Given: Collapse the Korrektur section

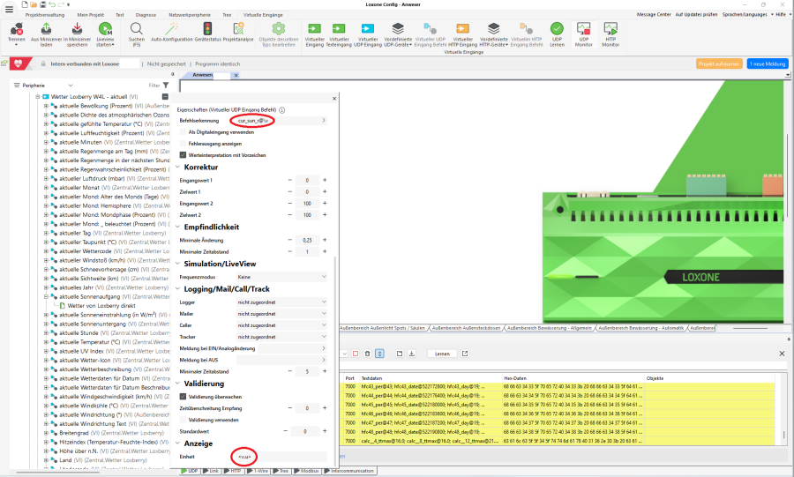Looking at the screenshot, I should click(x=177, y=167).
